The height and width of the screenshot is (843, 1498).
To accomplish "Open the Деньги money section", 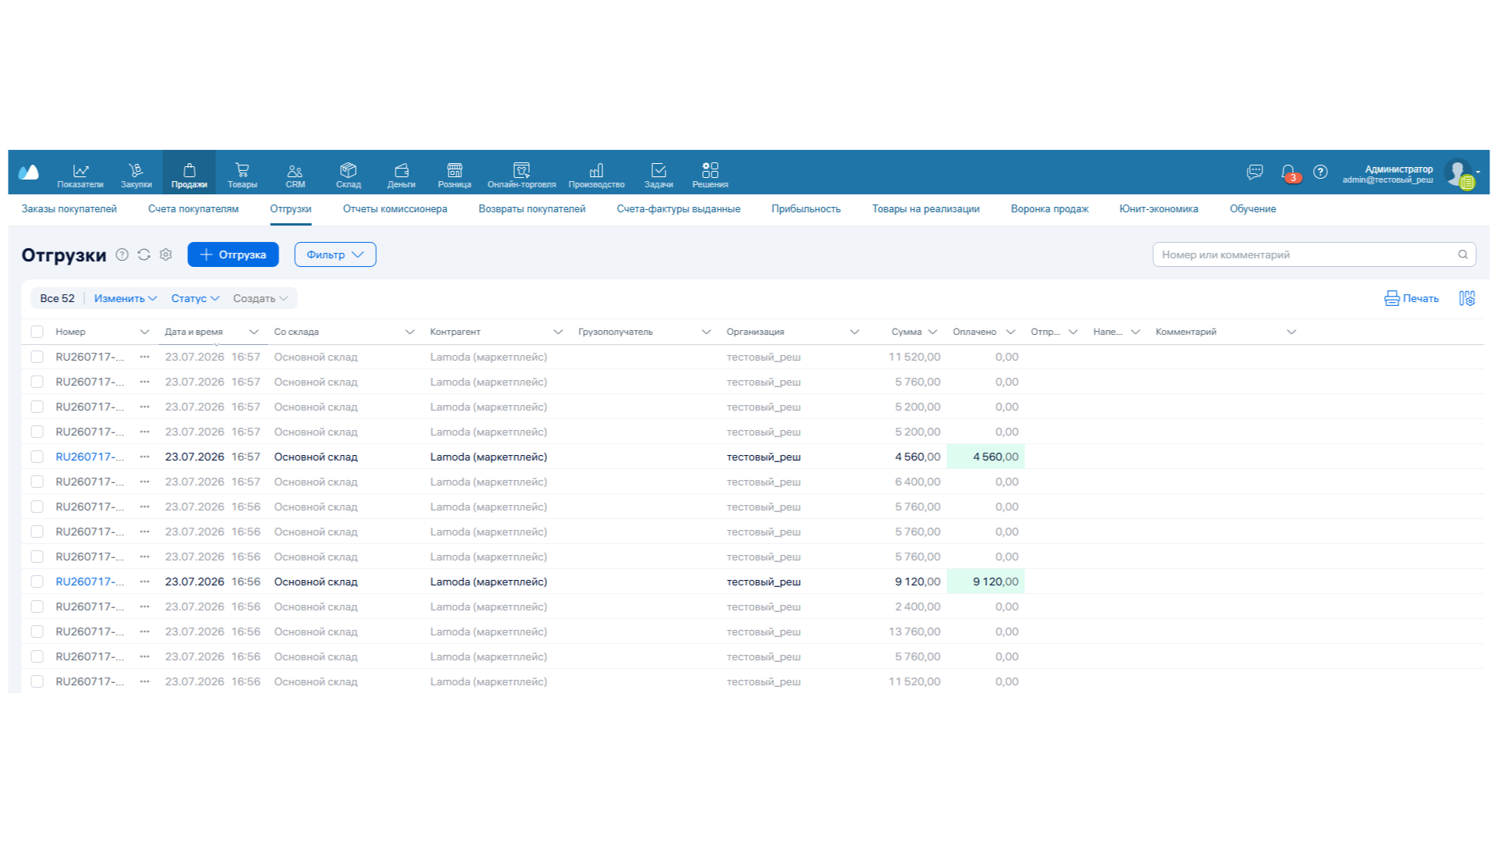I will click(x=401, y=175).
